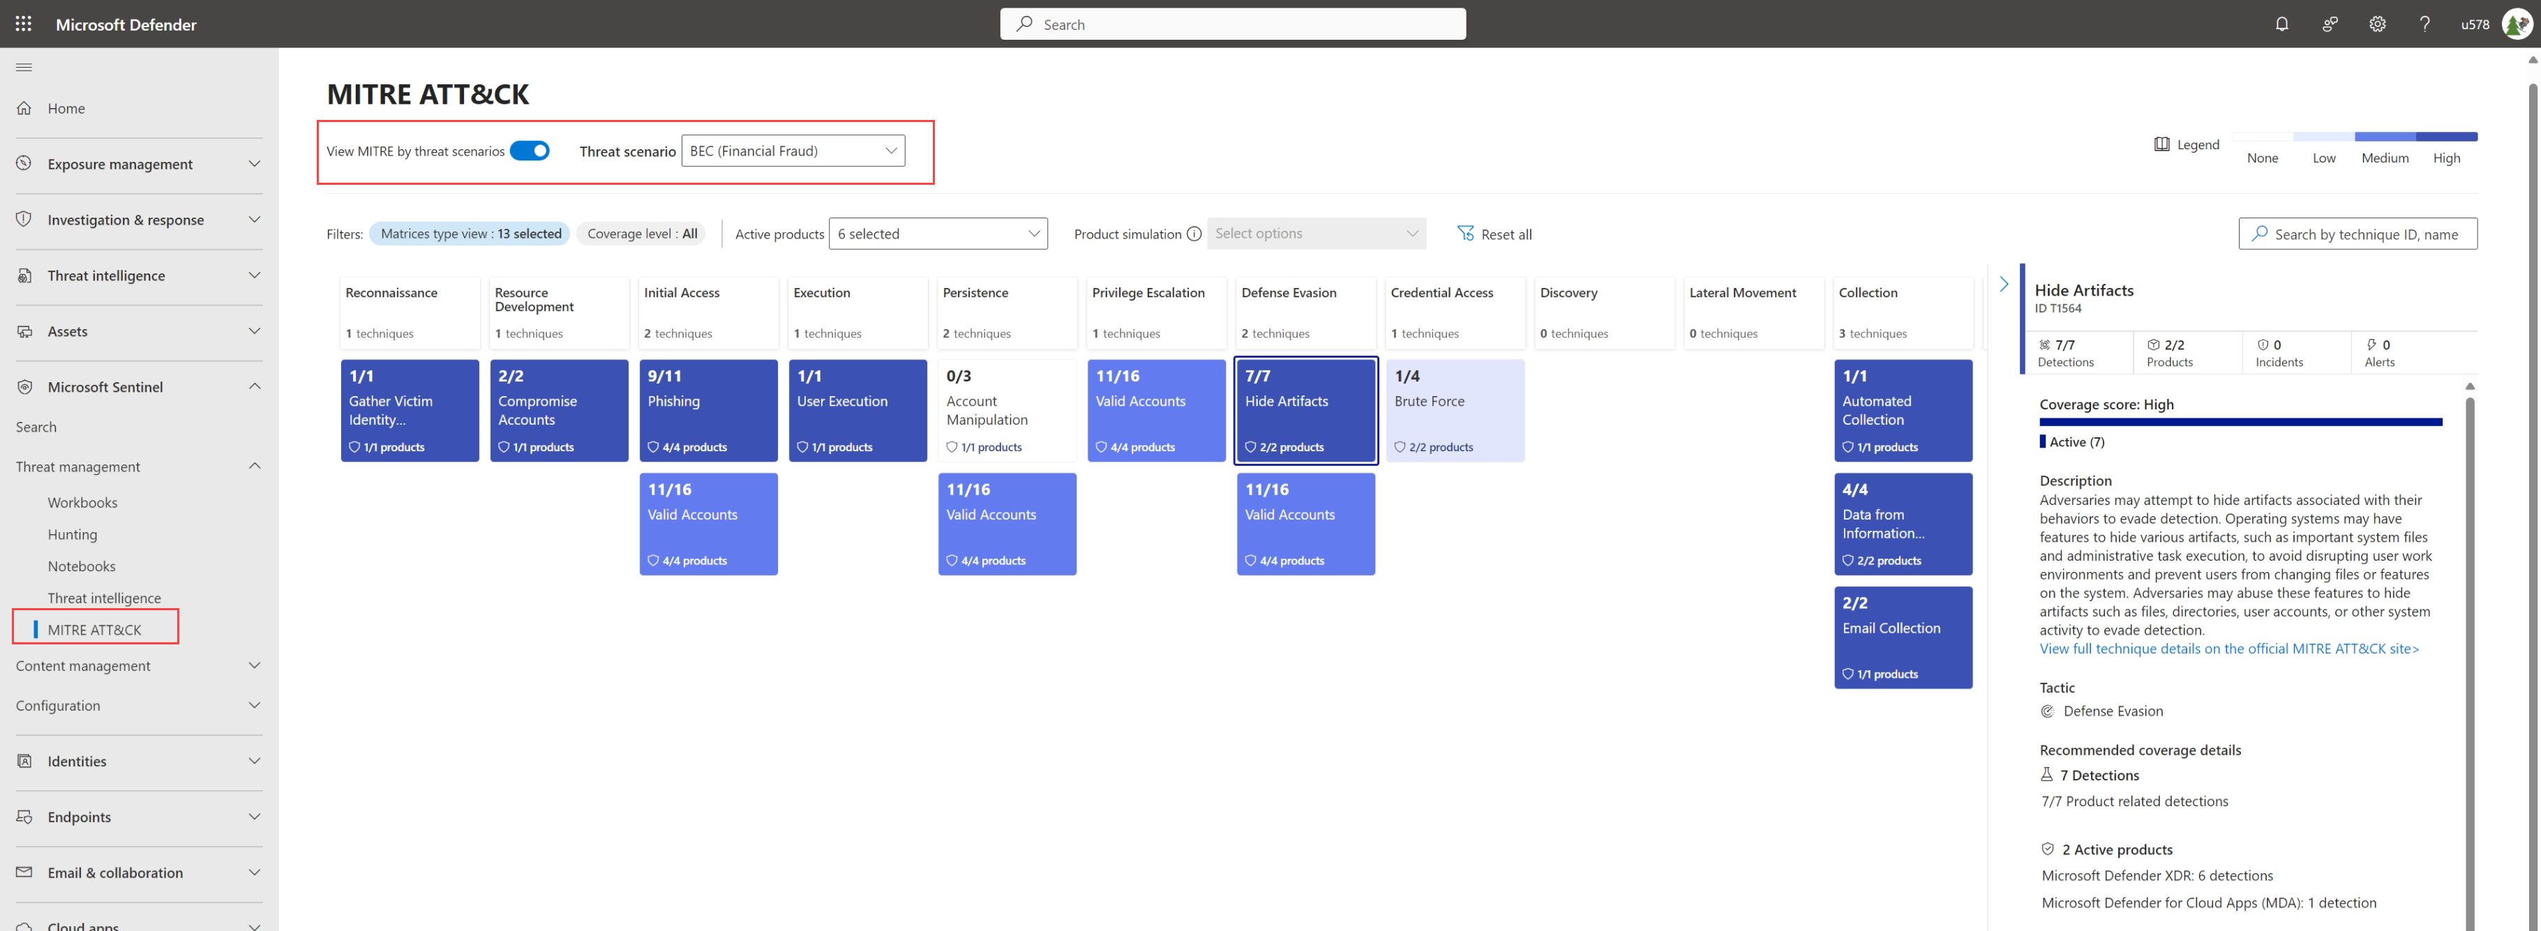Toggle View MITRE by threat scenarios switch
The image size is (2541, 931).
click(x=530, y=149)
